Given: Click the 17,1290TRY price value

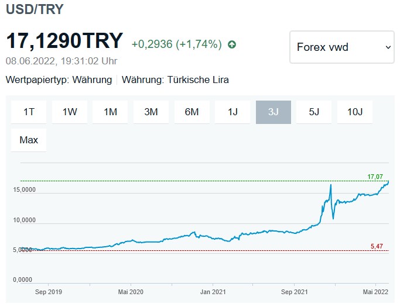Looking at the screenshot, I should 64,41.
